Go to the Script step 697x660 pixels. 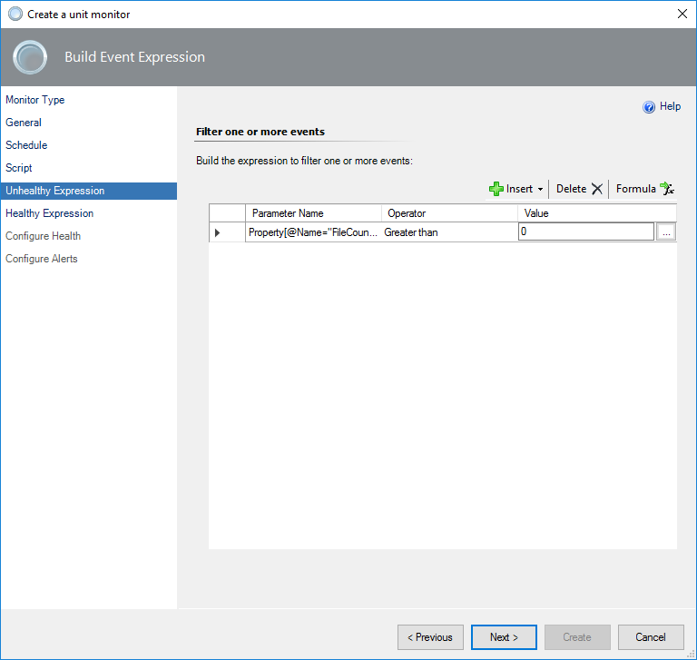(19, 168)
